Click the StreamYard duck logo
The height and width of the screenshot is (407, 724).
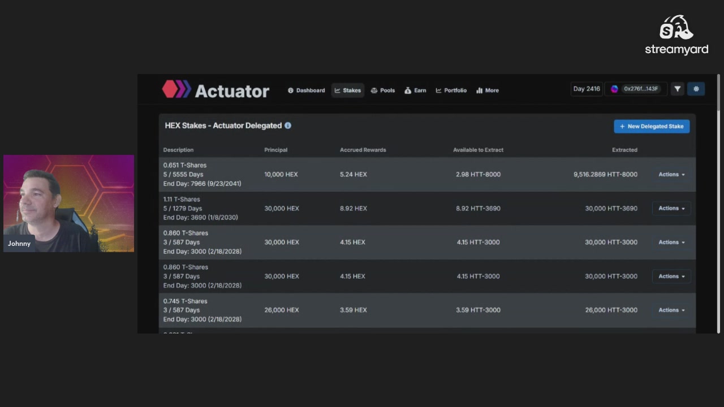pyautogui.click(x=676, y=28)
